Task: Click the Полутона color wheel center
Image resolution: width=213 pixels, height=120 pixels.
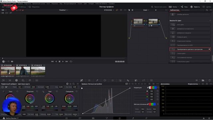Action: coord(30,98)
